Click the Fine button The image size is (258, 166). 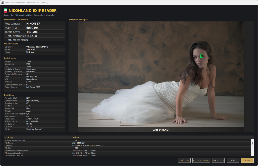point(247,160)
